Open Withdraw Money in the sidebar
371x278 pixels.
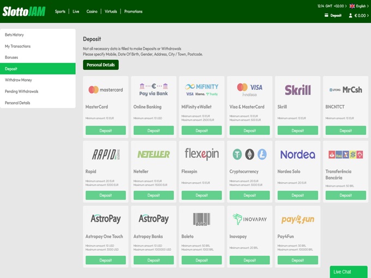click(18, 80)
